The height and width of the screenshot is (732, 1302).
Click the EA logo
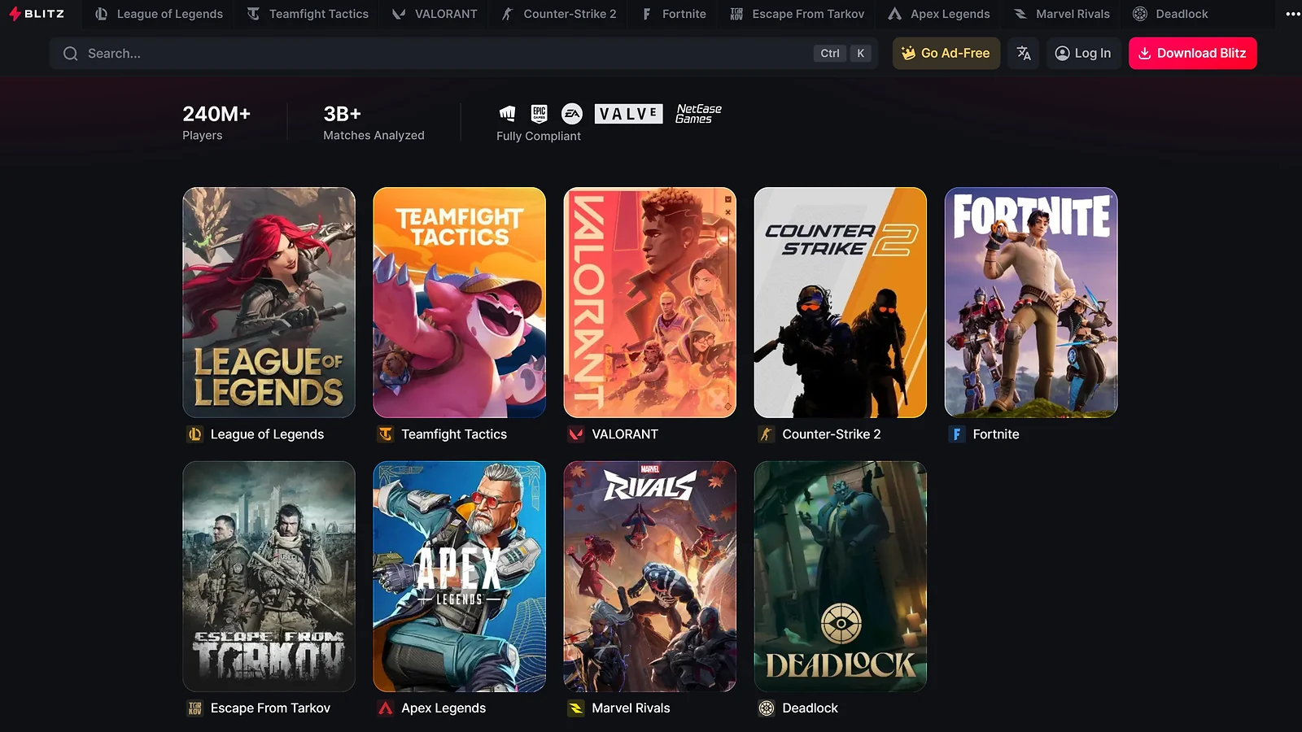click(x=572, y=114)
